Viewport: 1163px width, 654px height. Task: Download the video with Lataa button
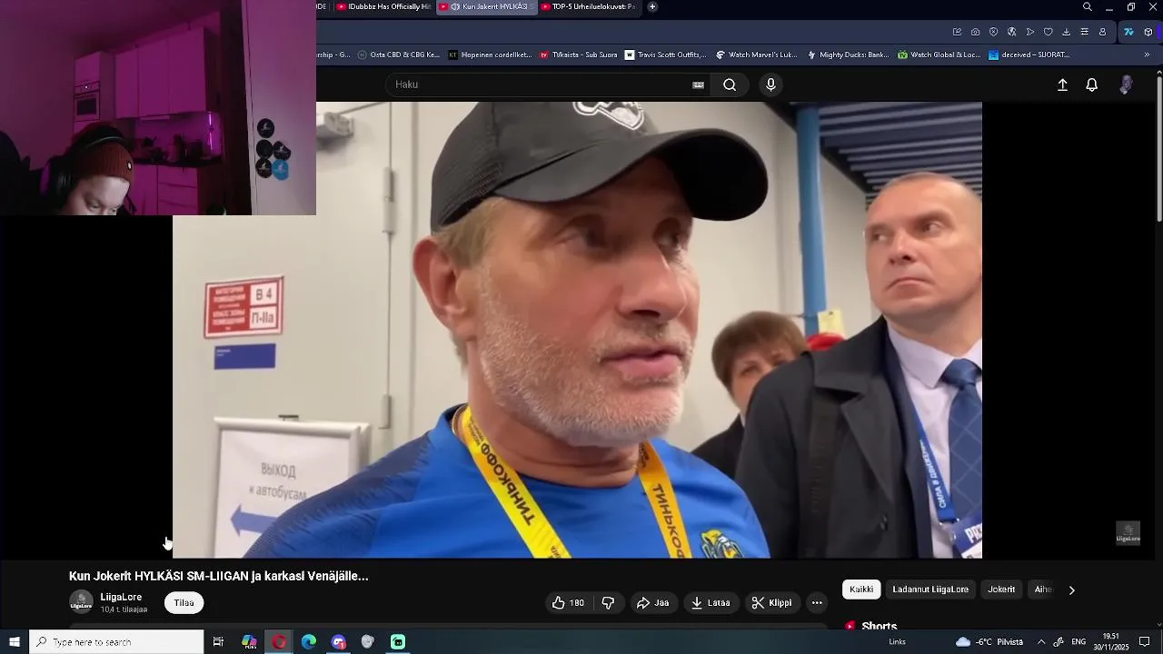(x=710, y=602)
